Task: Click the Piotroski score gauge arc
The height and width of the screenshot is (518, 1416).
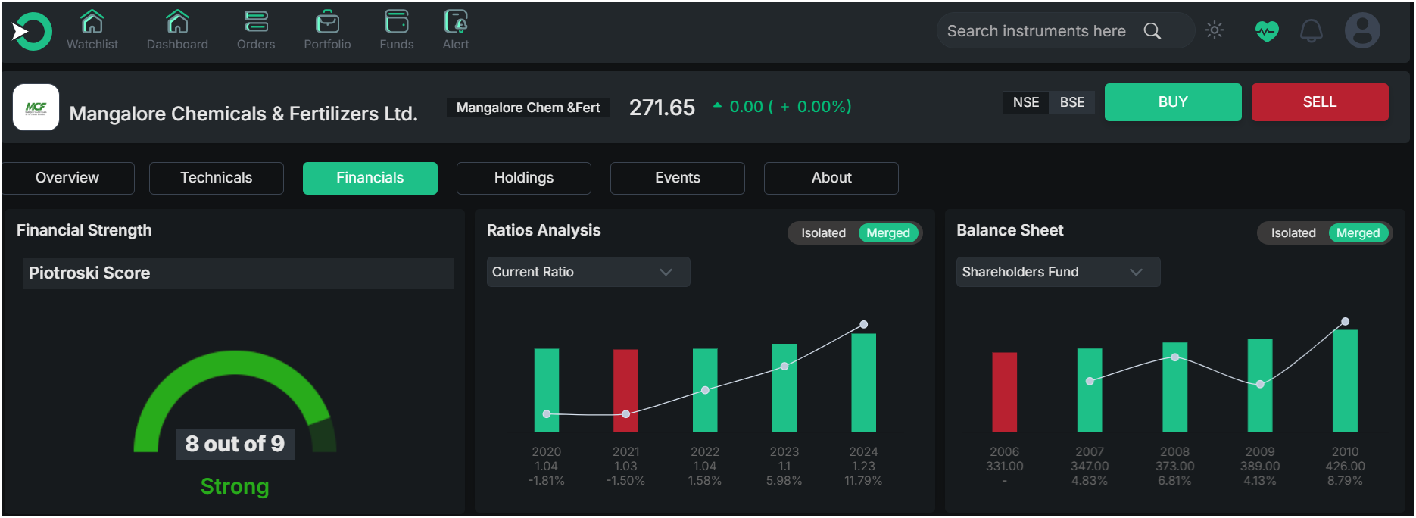Action: (235, 364)
